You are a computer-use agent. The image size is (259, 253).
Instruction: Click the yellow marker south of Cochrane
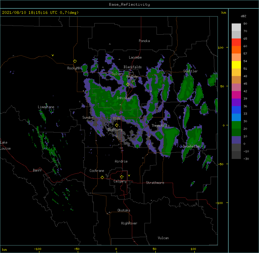pyautogui.click(x=102, y=177)
